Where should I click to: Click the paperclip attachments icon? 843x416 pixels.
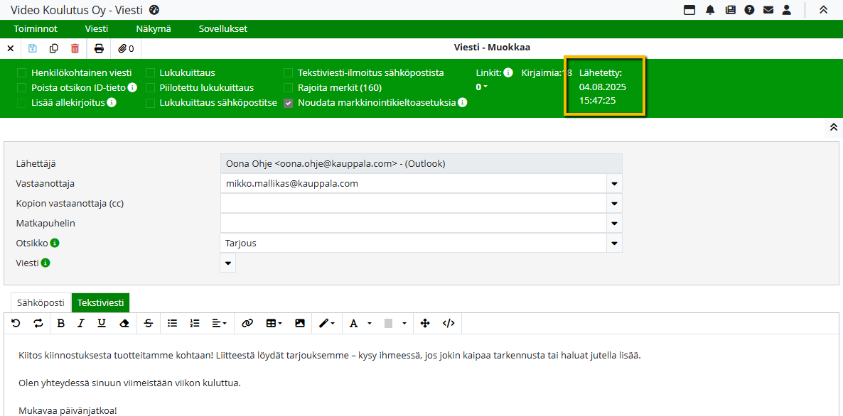pos(127,48)
